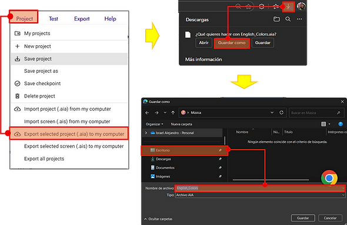
Task: Click the folder icon beside My projects
Action: coord(17,33)
